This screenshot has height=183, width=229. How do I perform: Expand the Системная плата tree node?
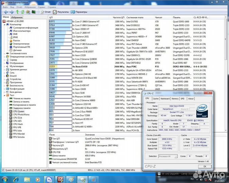coord(4,54)
